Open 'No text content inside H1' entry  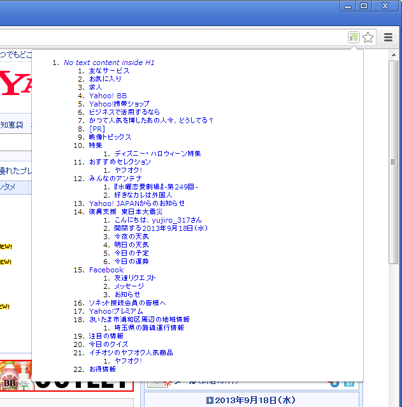coord(109,63)
